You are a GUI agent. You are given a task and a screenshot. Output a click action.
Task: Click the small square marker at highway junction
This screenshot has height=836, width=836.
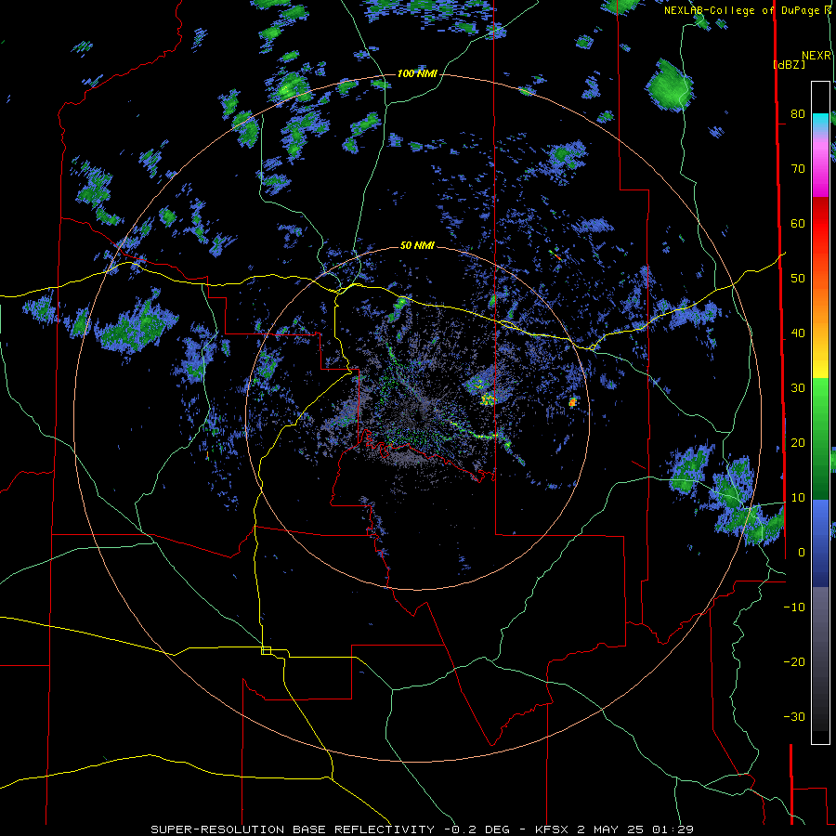click(266, 650)
